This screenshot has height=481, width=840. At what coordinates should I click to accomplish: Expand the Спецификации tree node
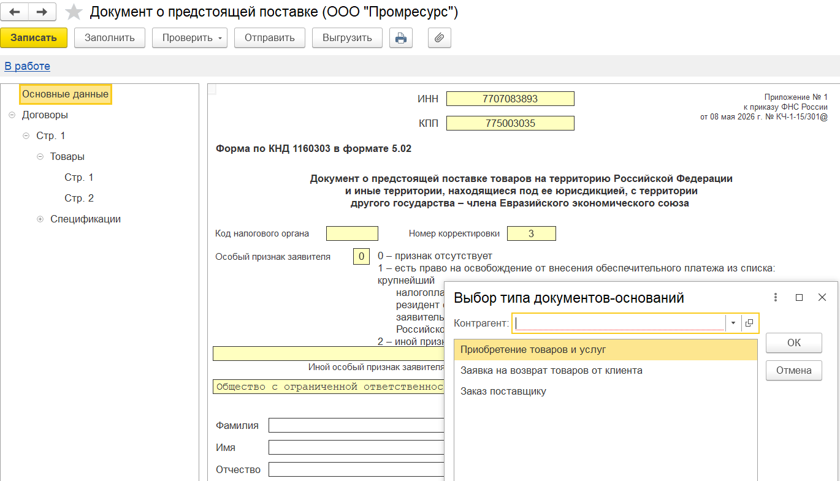click(x=40, y=219)
